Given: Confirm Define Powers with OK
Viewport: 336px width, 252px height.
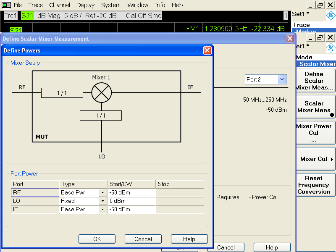Looking at the screenshot, I should (x=97, y=239).
